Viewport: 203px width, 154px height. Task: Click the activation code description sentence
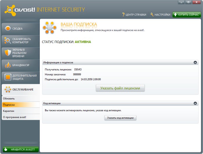(83, 110)
